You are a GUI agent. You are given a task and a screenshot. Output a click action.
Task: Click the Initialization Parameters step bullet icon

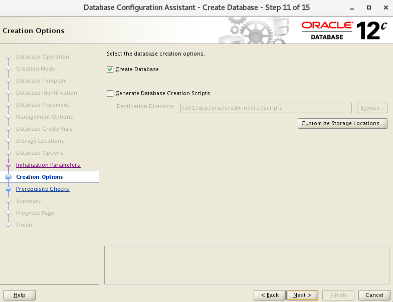point(8,165)
